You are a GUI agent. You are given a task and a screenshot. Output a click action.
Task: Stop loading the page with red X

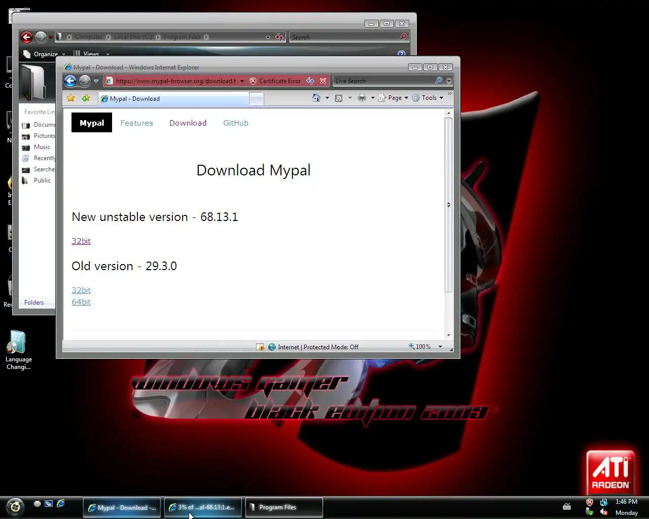tap(323, 81)
